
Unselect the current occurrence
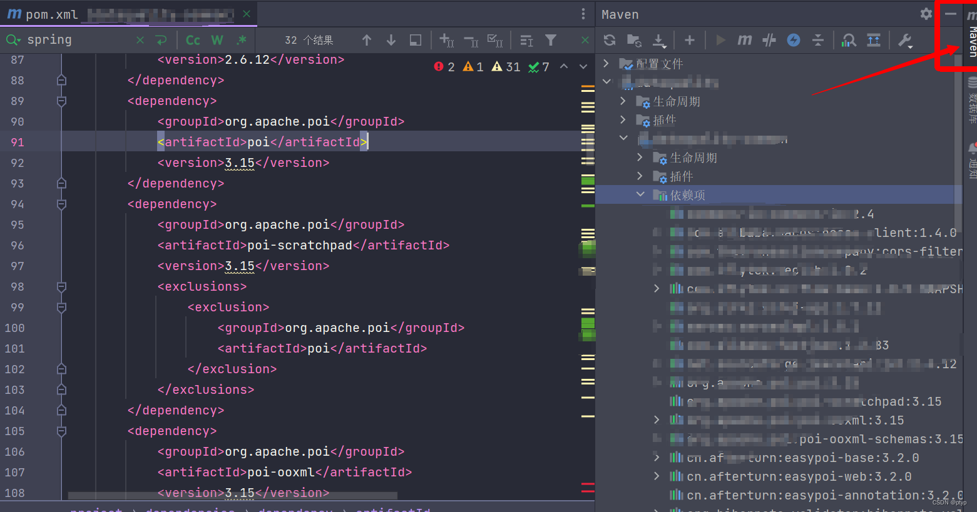471,41
